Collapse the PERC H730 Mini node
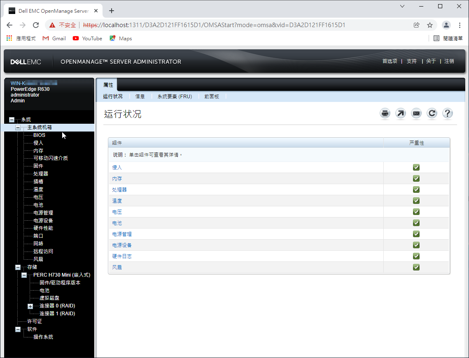The width and height of the screenshot is (469, 358). (x=24, y=275)
